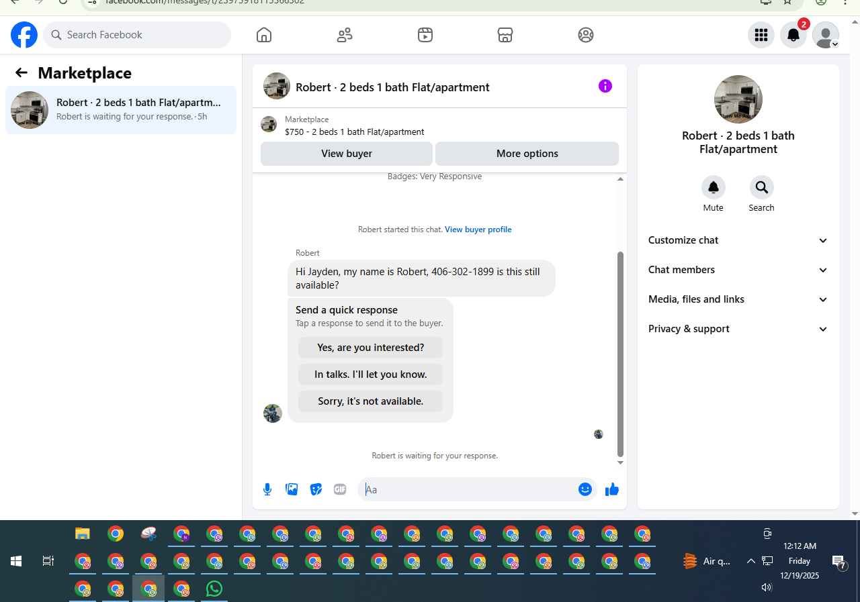Click the $750 - 2 beds 1 bath listing text

click(x=355, y=132)
